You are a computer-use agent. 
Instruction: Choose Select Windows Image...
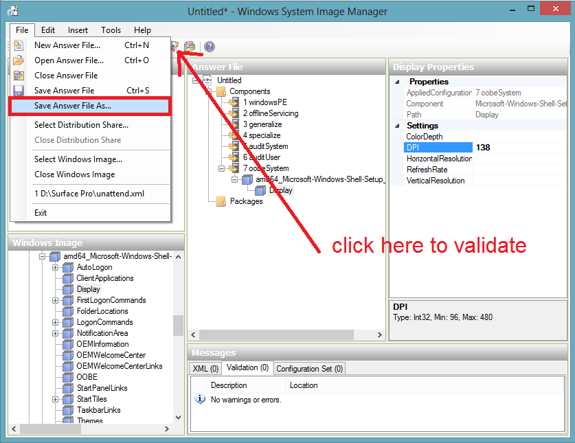coord(90,159)
